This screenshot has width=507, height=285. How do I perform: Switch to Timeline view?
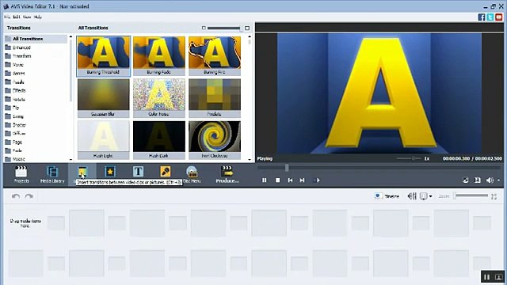pyautogui.click(x=387, y=196)
